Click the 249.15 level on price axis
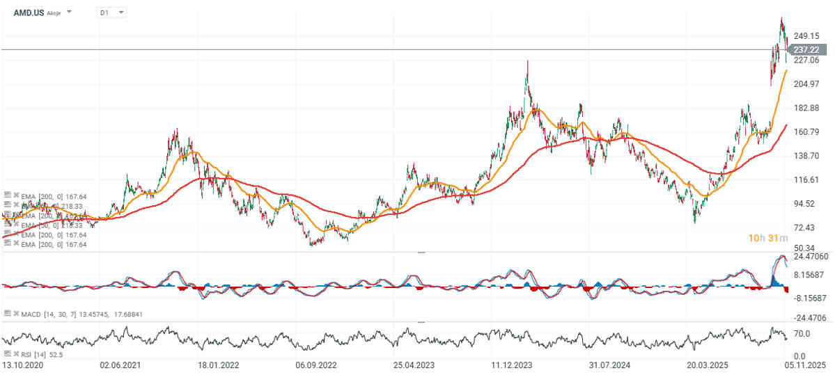 point(805,36)
